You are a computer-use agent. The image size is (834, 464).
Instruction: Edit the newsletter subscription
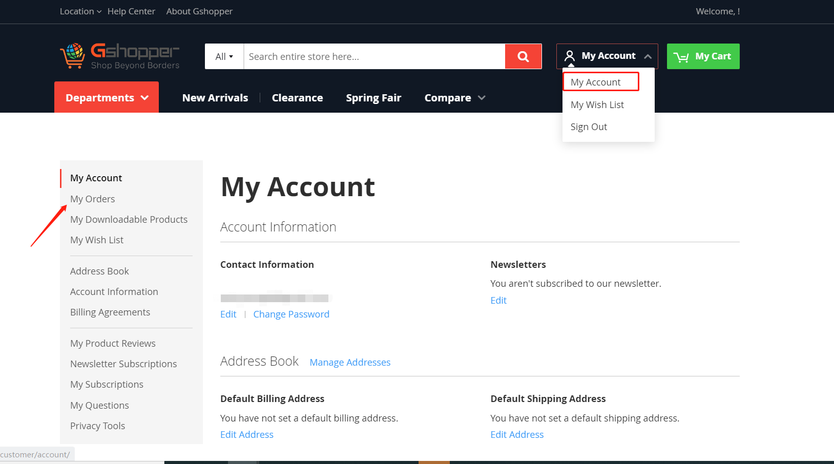(x=498, y=300)
